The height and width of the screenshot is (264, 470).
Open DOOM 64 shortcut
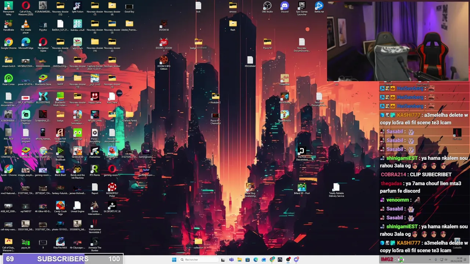pos(164,26)
